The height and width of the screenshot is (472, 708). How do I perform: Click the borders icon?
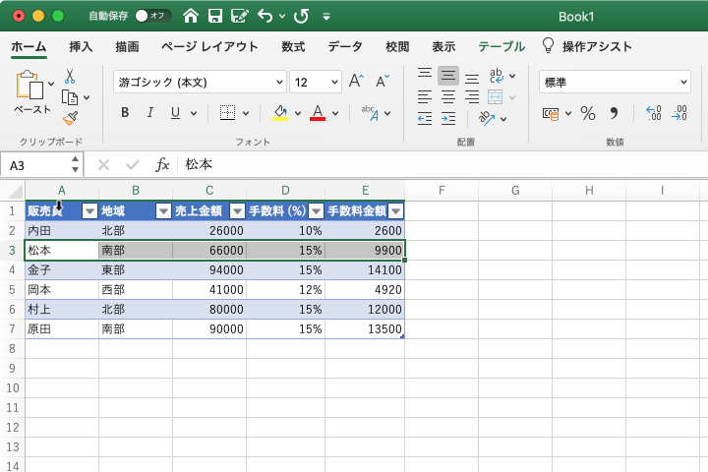(x=227, y=112)
